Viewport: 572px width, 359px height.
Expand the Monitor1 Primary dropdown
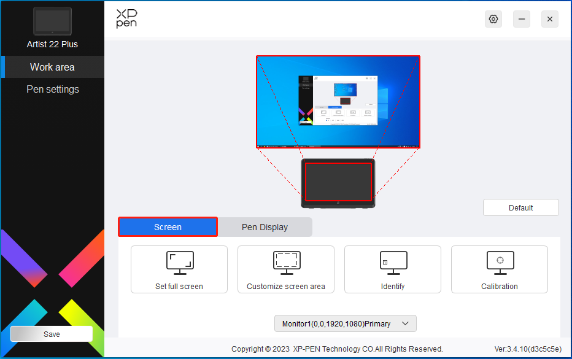[346, 323]
